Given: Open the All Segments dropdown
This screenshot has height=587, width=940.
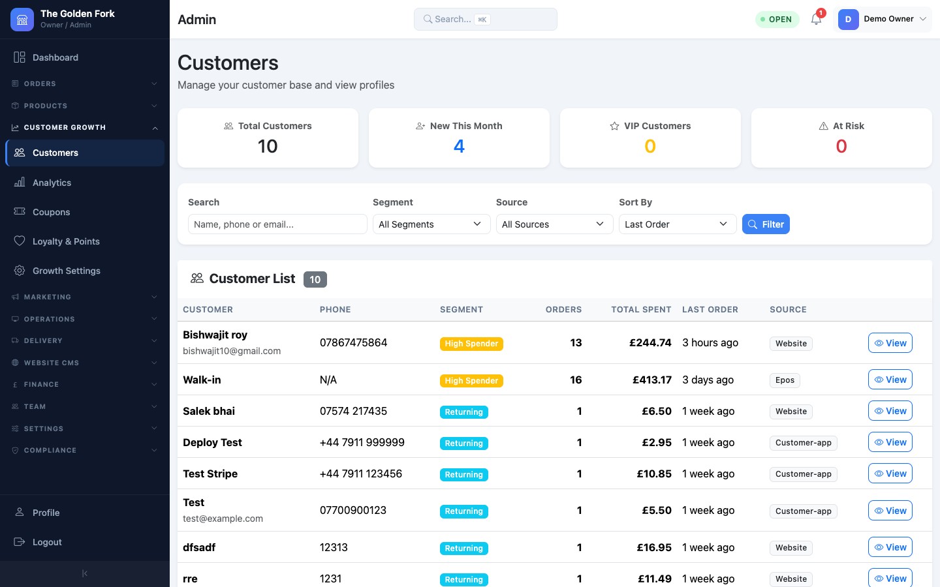Looking at the screenshot, I should [431, 224].
